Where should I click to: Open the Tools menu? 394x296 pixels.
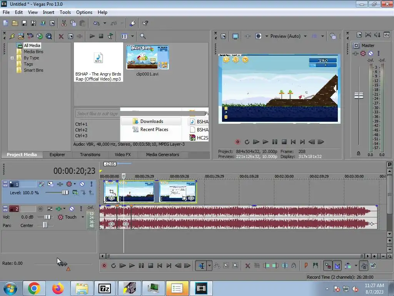(65, 12)
